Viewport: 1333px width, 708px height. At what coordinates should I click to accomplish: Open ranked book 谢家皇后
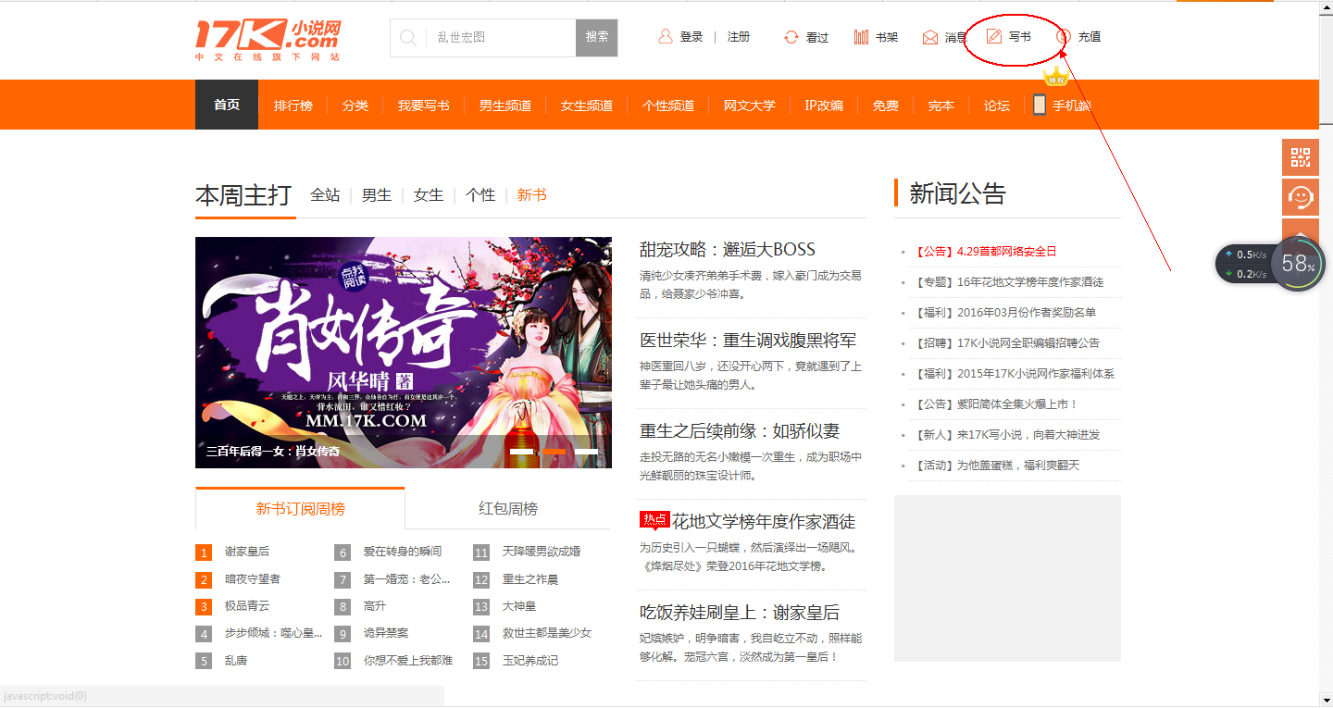(247, 552)
